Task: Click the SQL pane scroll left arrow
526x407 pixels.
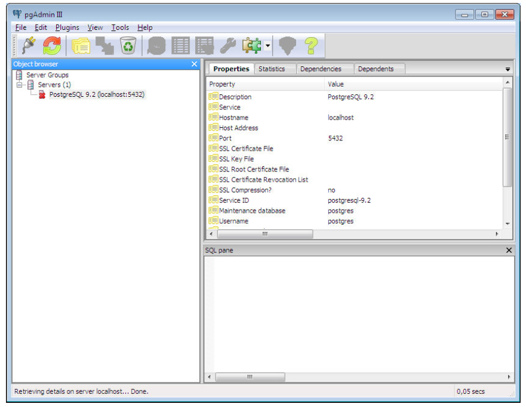Action: point(210,377)
